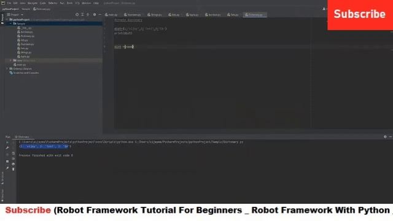Image resolution: width=393 pixels, height=221 pixels.
Task: Open the Run menu
Action: pos(62,3)
